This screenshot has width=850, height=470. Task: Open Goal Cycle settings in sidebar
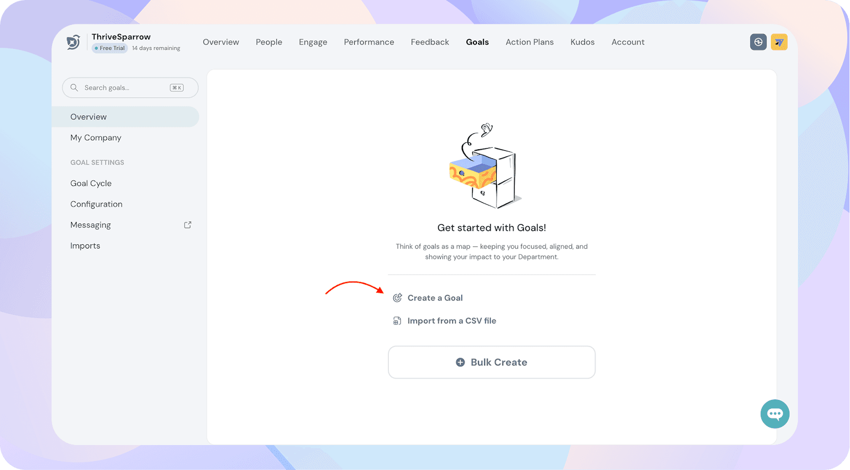click(91, 183)
